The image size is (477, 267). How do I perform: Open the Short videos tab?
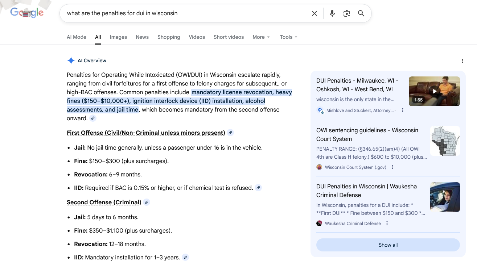(229, 37)
